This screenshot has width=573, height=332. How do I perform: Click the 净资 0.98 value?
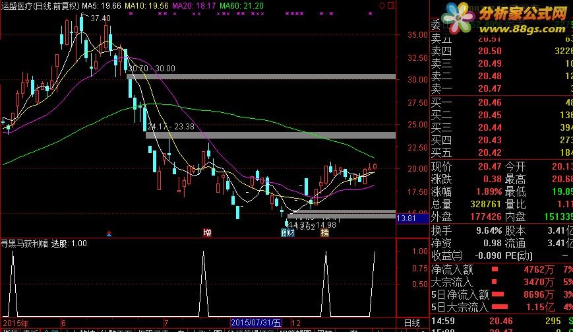coord(493,243)
